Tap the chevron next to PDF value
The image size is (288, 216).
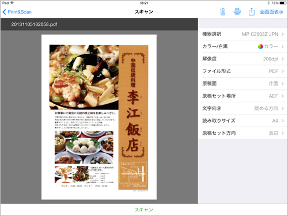click(283, 71)
